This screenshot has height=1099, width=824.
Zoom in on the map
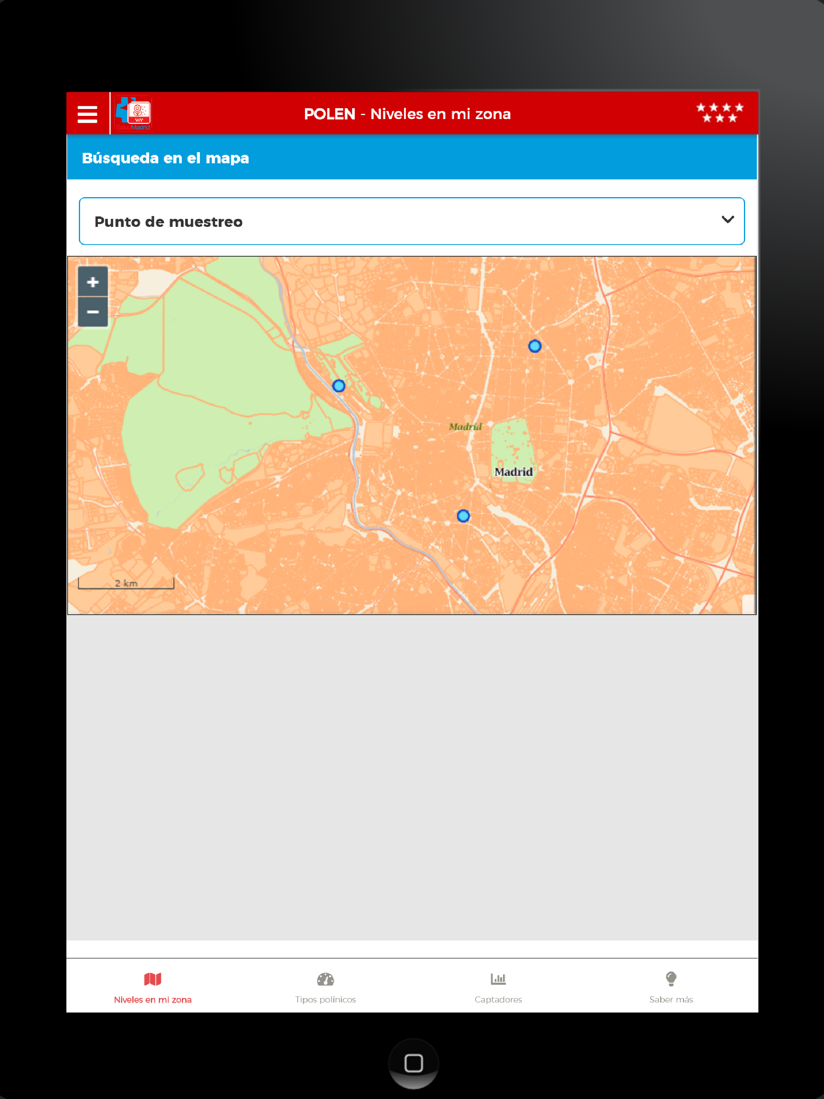tap(93, 282)
